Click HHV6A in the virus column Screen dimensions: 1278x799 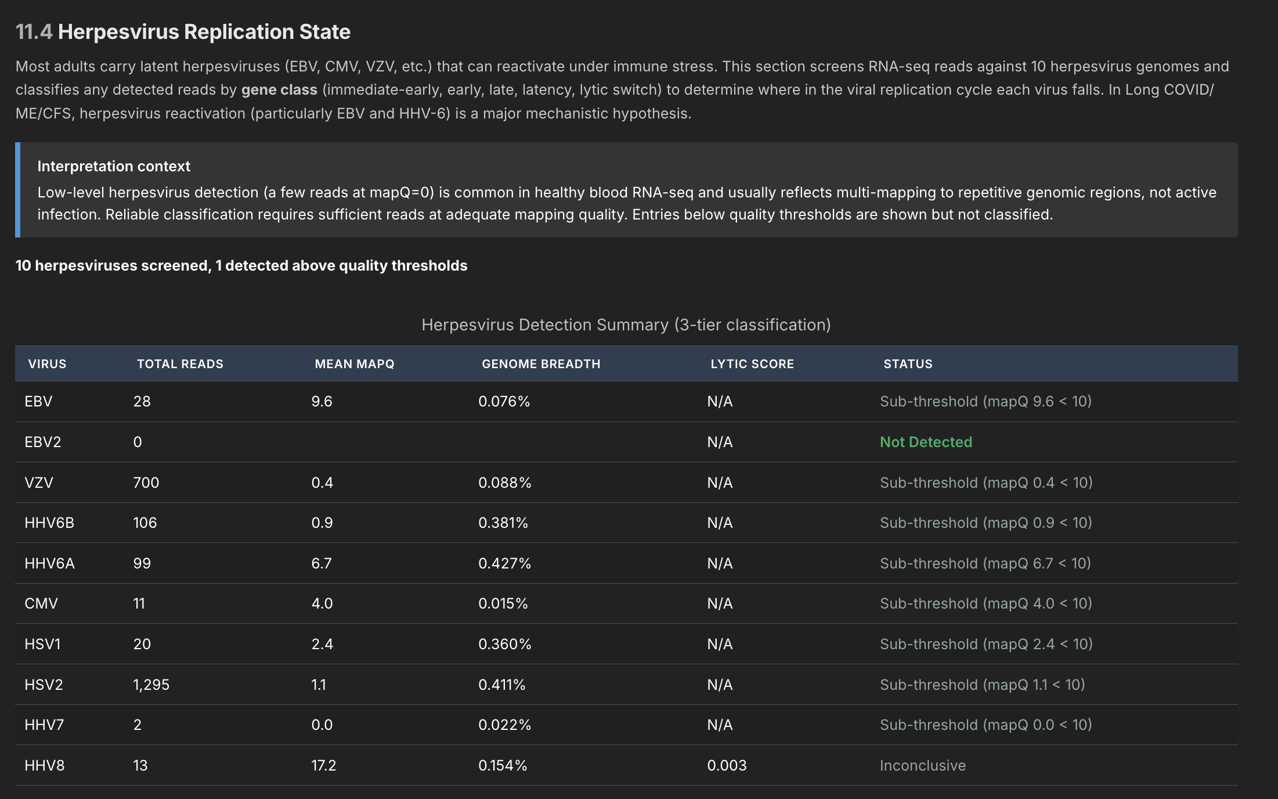pyautogui.click(x=49, y=563)
